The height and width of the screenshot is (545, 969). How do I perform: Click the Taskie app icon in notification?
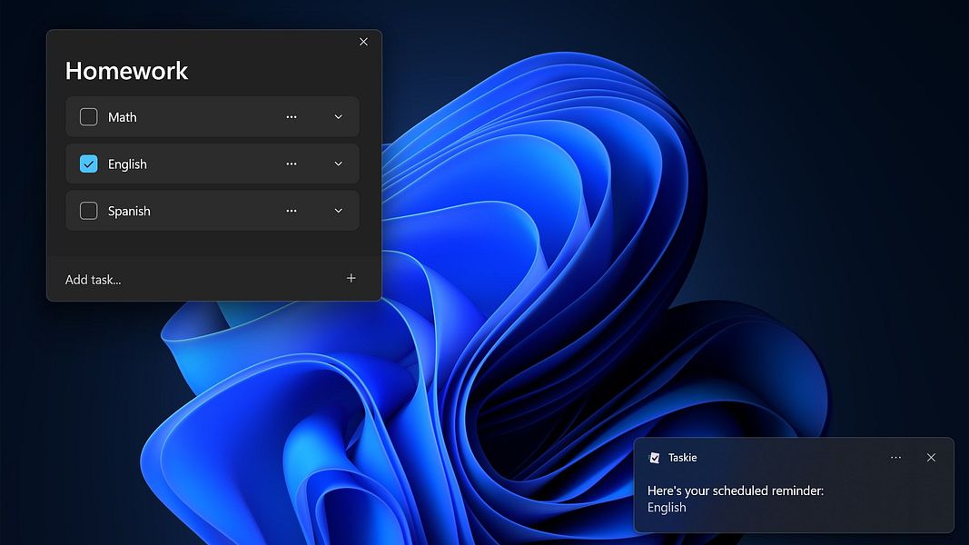click(655, 458)
